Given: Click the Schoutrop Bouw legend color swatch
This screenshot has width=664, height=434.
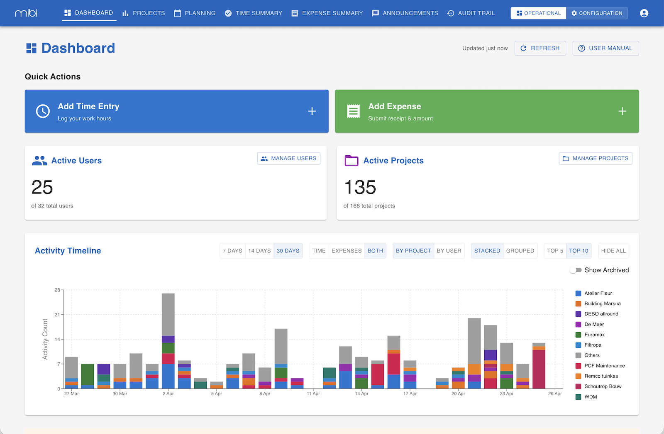Looking at the screenshot, I should pos(578,386).
